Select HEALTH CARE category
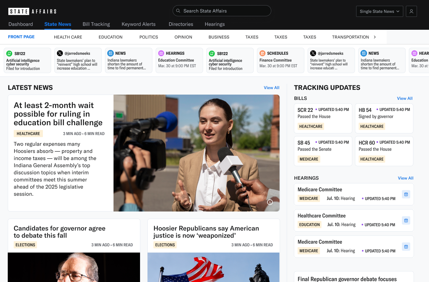This screenshot has width=429, height=282. (68, 37)
